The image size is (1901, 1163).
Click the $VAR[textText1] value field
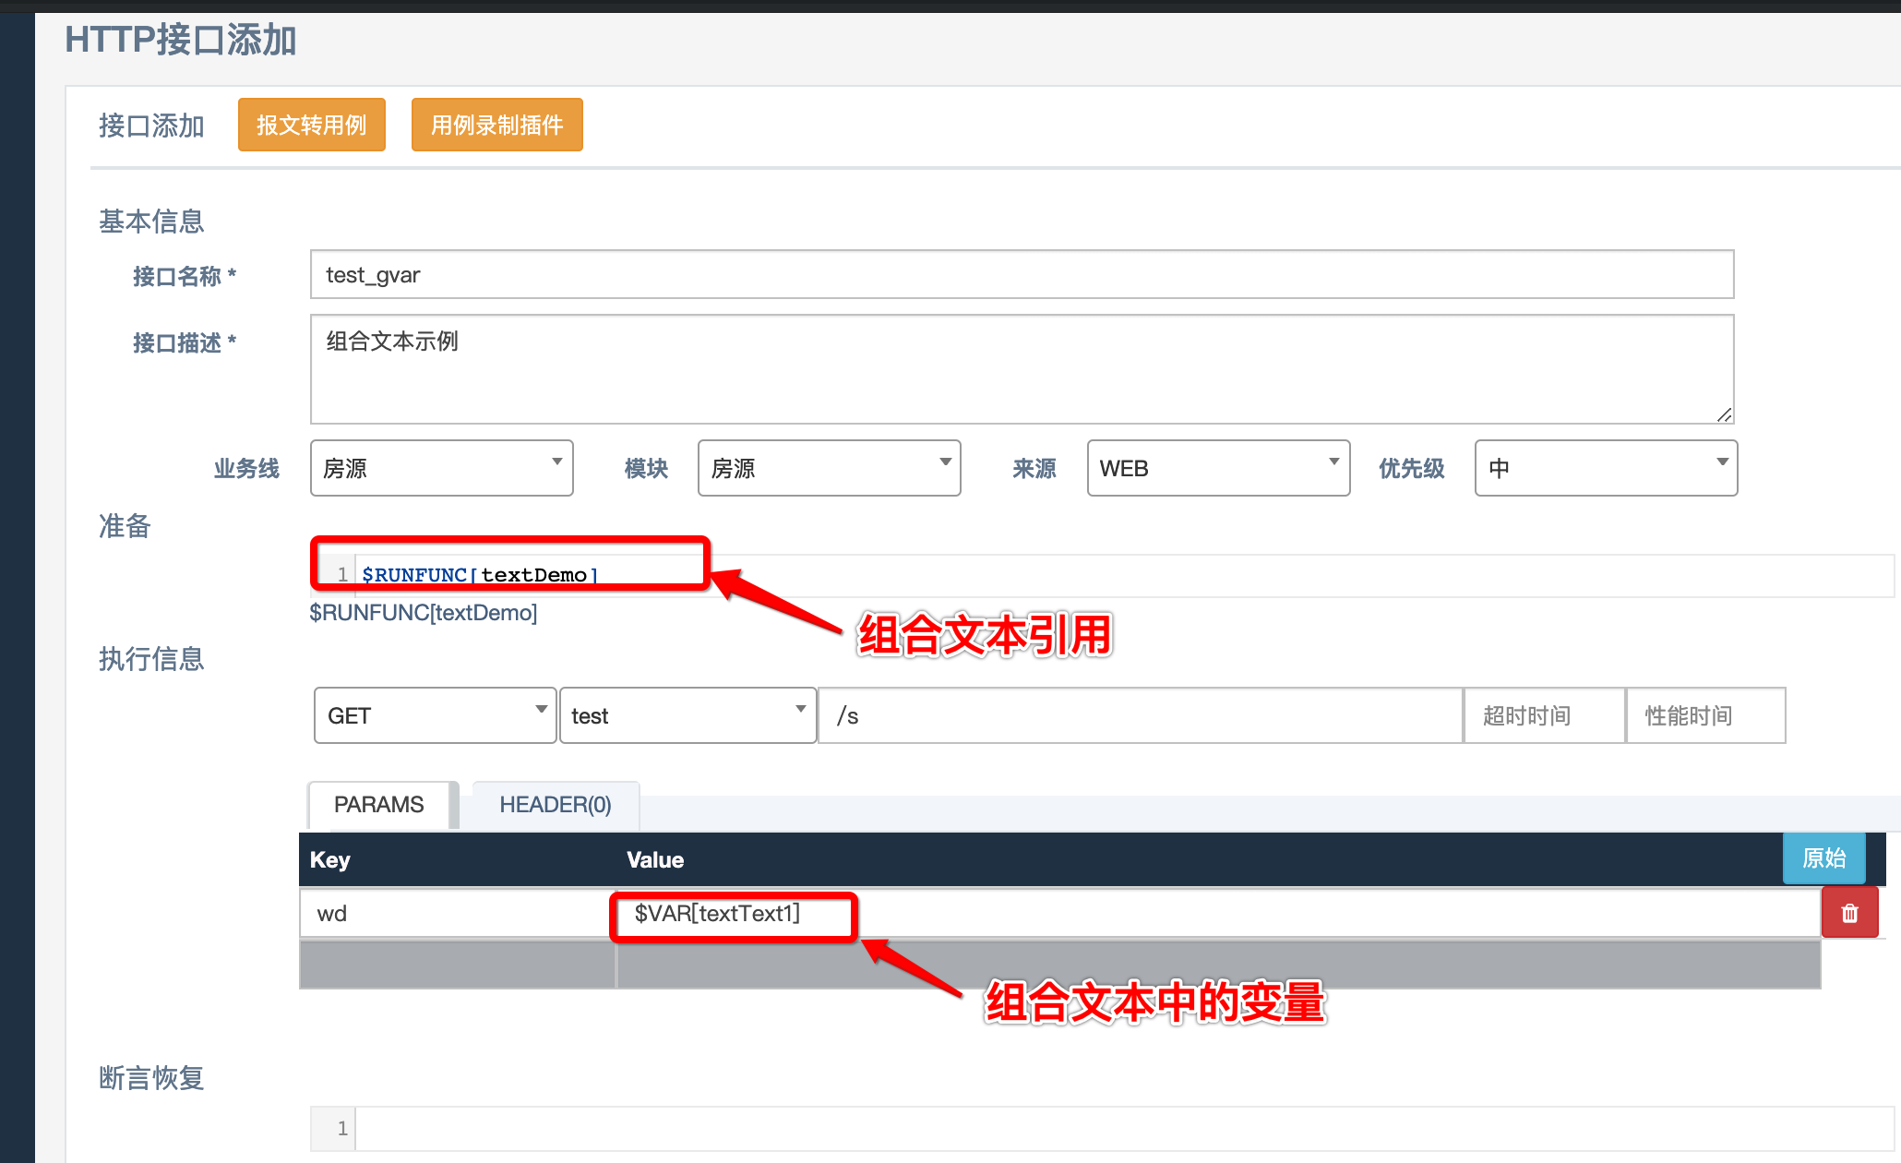(x=1218, y=913)
